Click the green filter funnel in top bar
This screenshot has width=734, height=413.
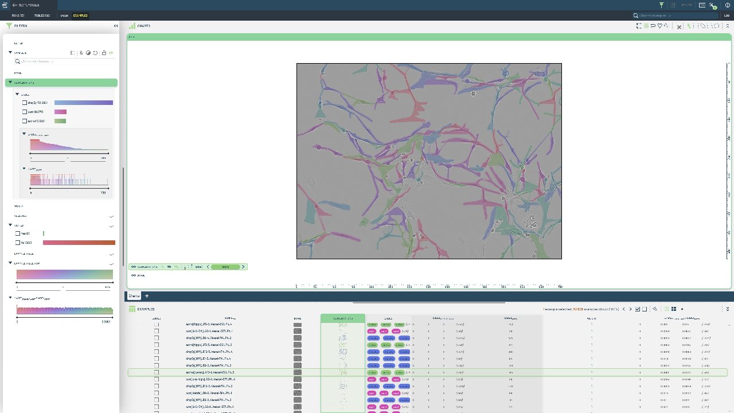(x=661, y=5)
